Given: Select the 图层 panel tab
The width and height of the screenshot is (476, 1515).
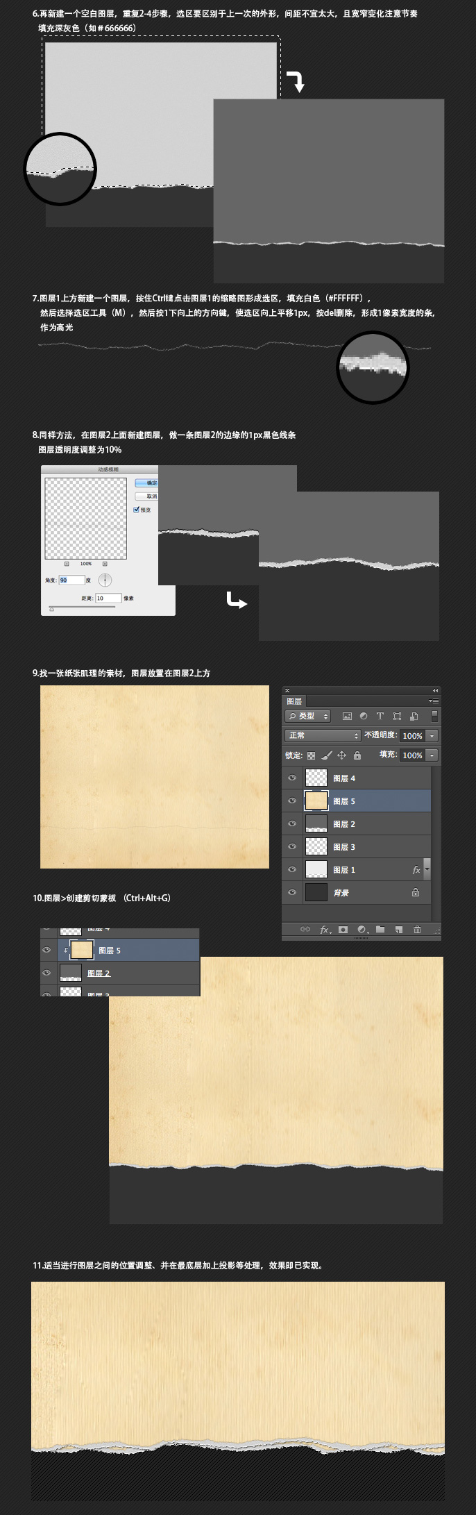Looking at the screenshot, I should point(294,701).
